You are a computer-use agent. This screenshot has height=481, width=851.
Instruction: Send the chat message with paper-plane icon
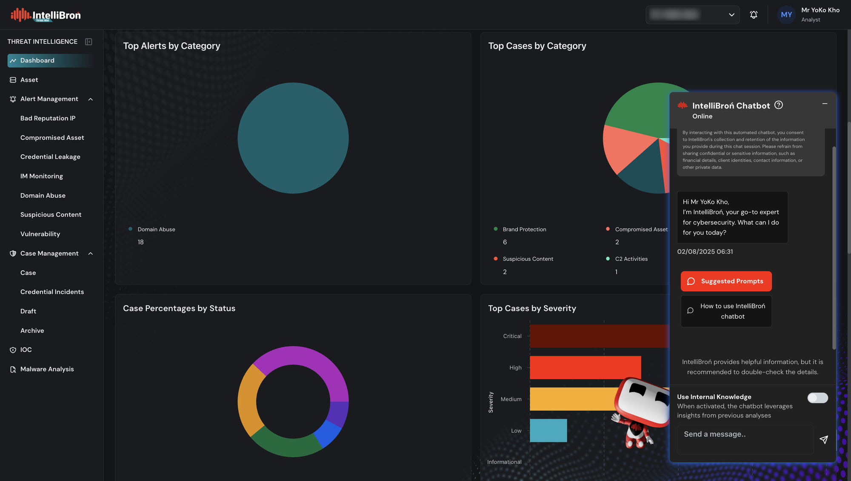824,440
